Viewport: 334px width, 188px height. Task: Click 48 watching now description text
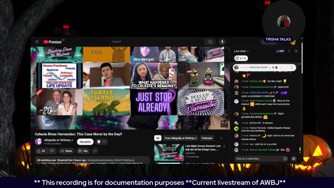point(46,160)
